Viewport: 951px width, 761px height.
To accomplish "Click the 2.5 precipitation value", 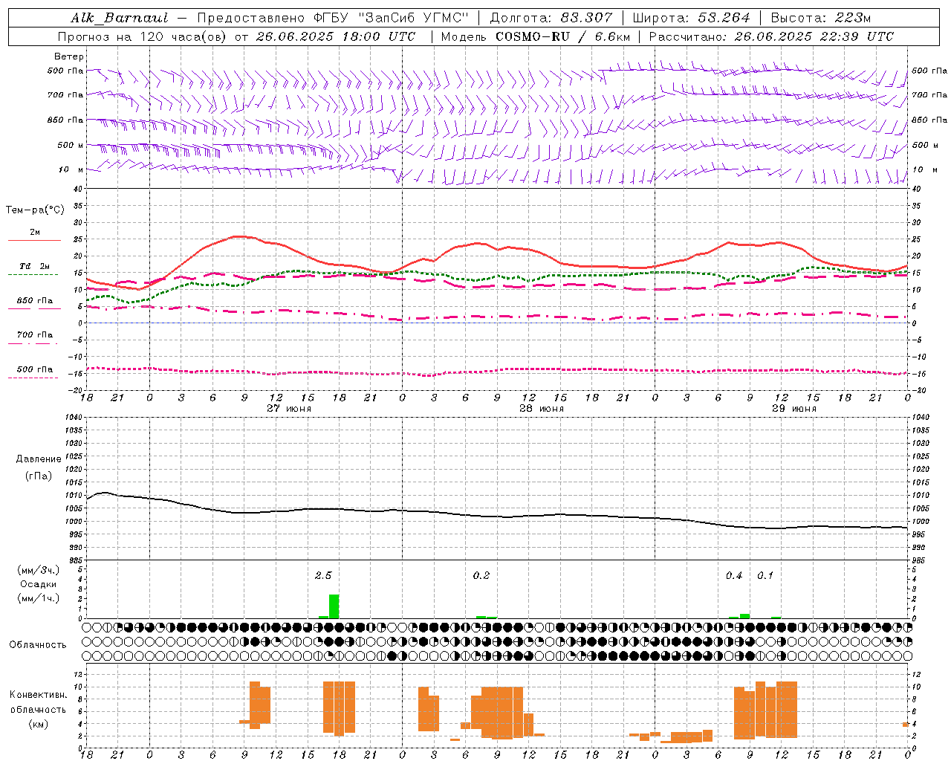I will point(323,576).
